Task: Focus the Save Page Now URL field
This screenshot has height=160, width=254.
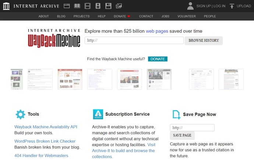Action: (x=192, y=128)
